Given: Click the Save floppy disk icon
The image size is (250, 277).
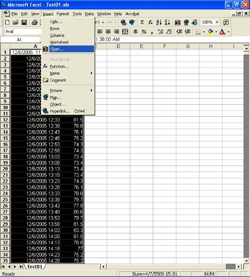Looking at the screenshot, I should [x=24, y=22].
